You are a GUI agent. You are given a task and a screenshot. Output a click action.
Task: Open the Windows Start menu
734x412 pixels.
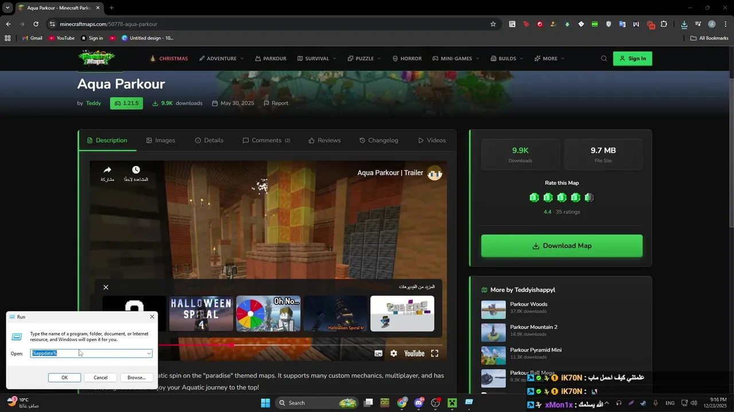click(266, 403)
